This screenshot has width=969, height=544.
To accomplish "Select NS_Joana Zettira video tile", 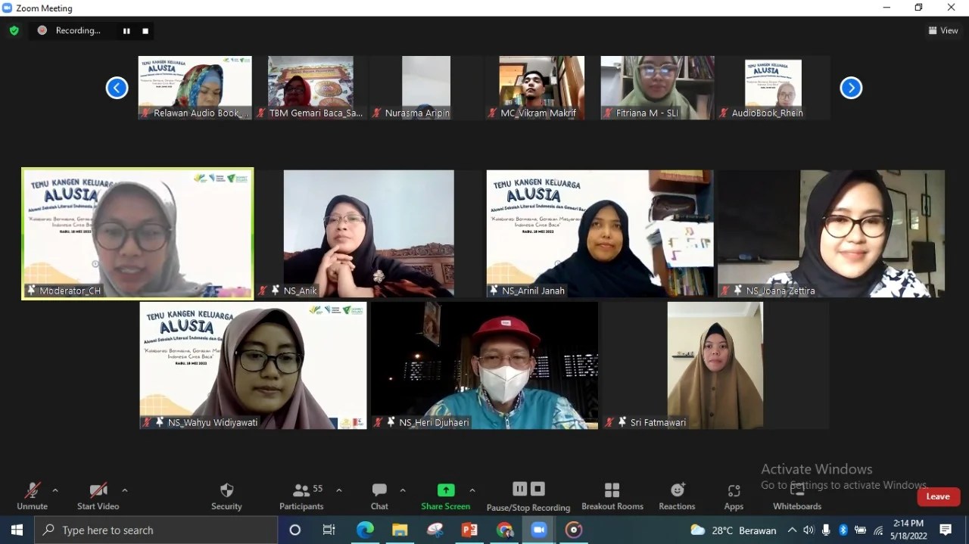I will point(831,234).
